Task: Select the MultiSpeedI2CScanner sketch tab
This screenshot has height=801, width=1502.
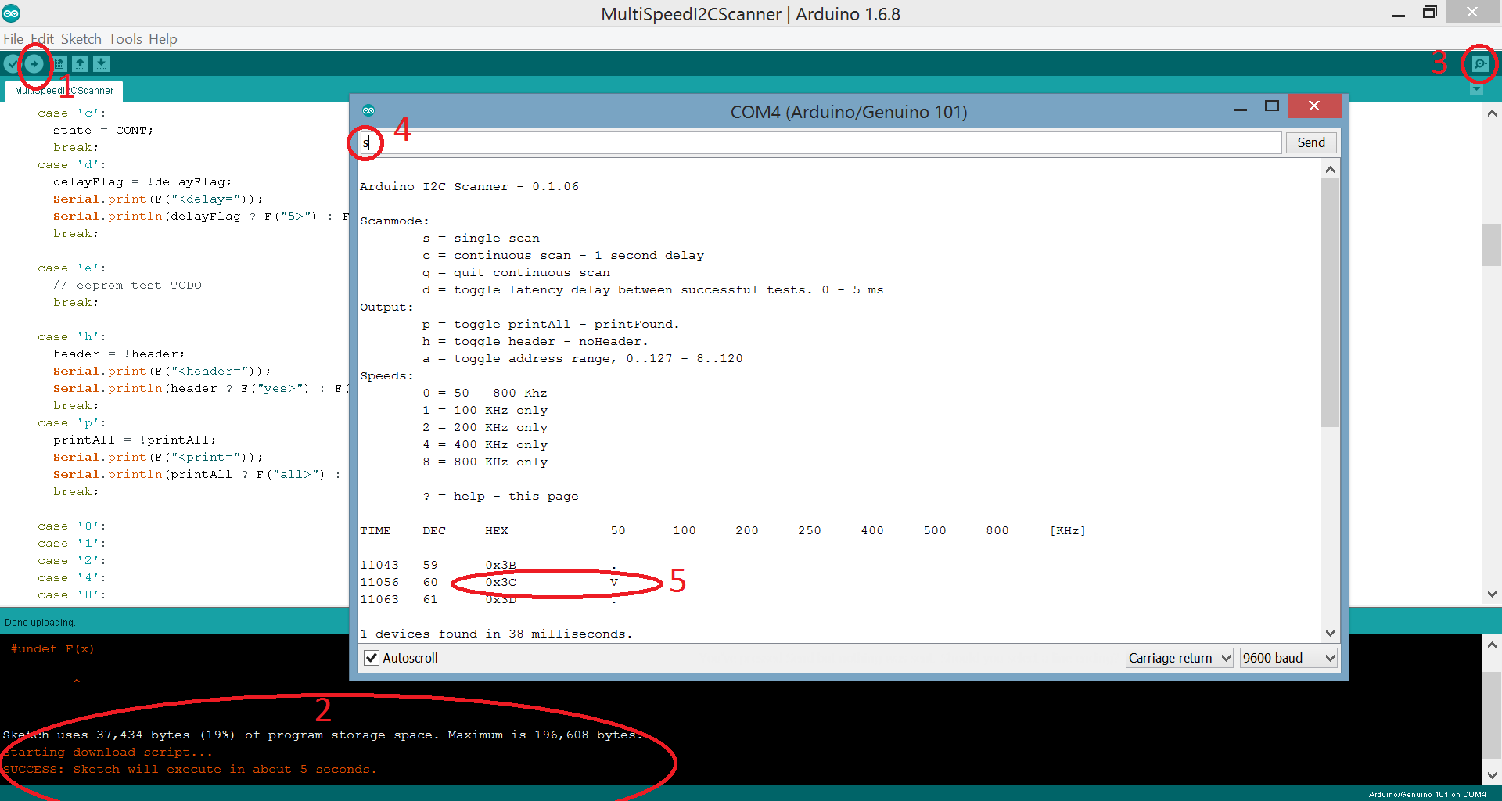Action: pos(63,90)
